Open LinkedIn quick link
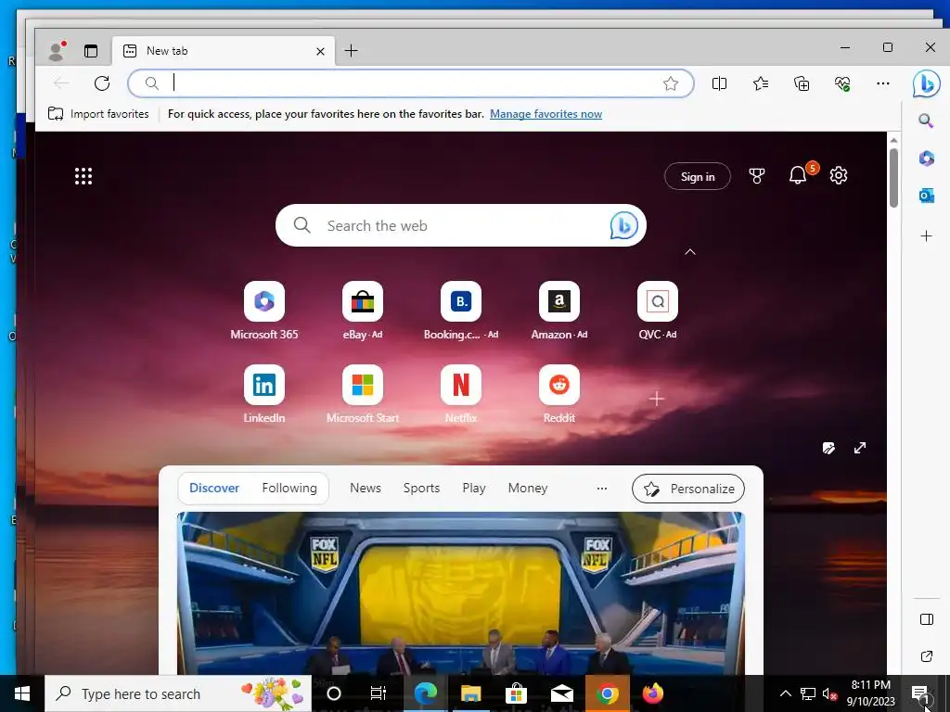This screenshot has height=712, width=950. click(x=264, y=394)
